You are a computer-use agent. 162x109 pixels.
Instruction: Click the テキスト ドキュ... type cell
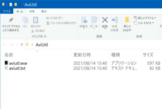tap(124, 68)
